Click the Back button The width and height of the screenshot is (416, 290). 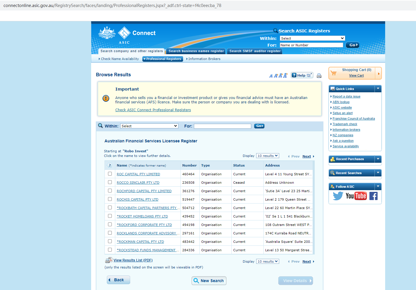tap(118, 280)
